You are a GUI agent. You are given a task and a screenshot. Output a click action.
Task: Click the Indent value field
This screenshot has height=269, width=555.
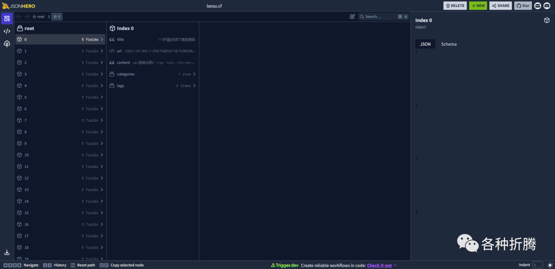(538, 265)
